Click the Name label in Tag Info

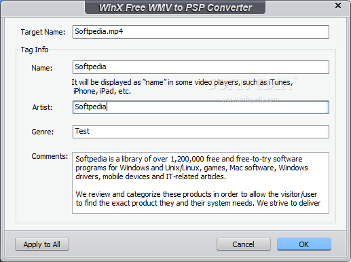tap(42, 68)
